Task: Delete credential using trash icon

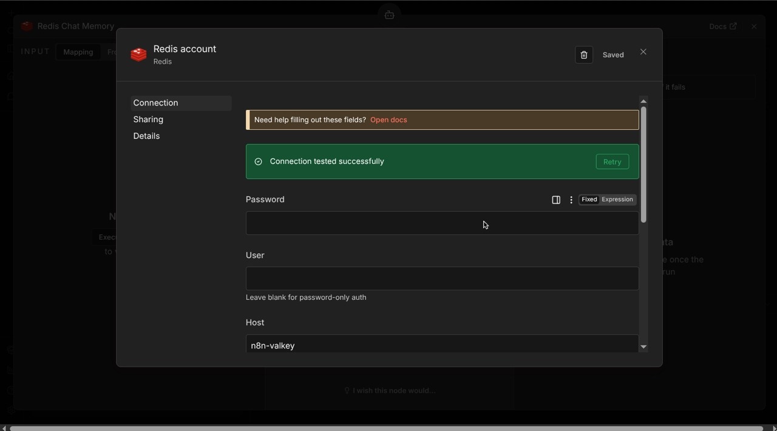Action: click(x=584, y=55)
